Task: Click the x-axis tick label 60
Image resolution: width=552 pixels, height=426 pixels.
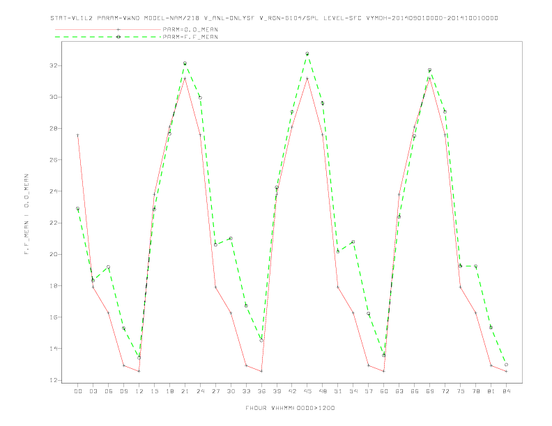Action: 384,391
